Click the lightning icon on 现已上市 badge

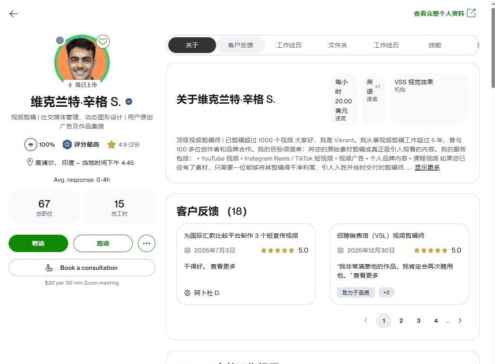click(70, 85)
